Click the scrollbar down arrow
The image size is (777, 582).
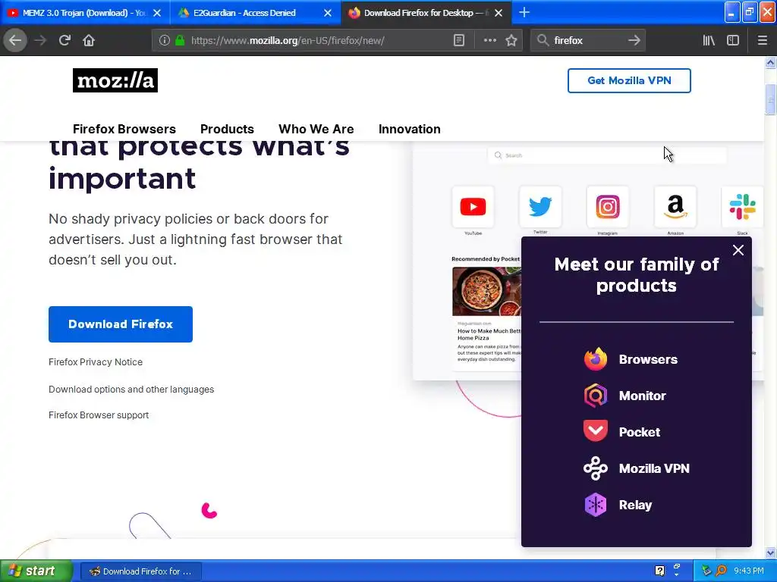pos(770,552)
